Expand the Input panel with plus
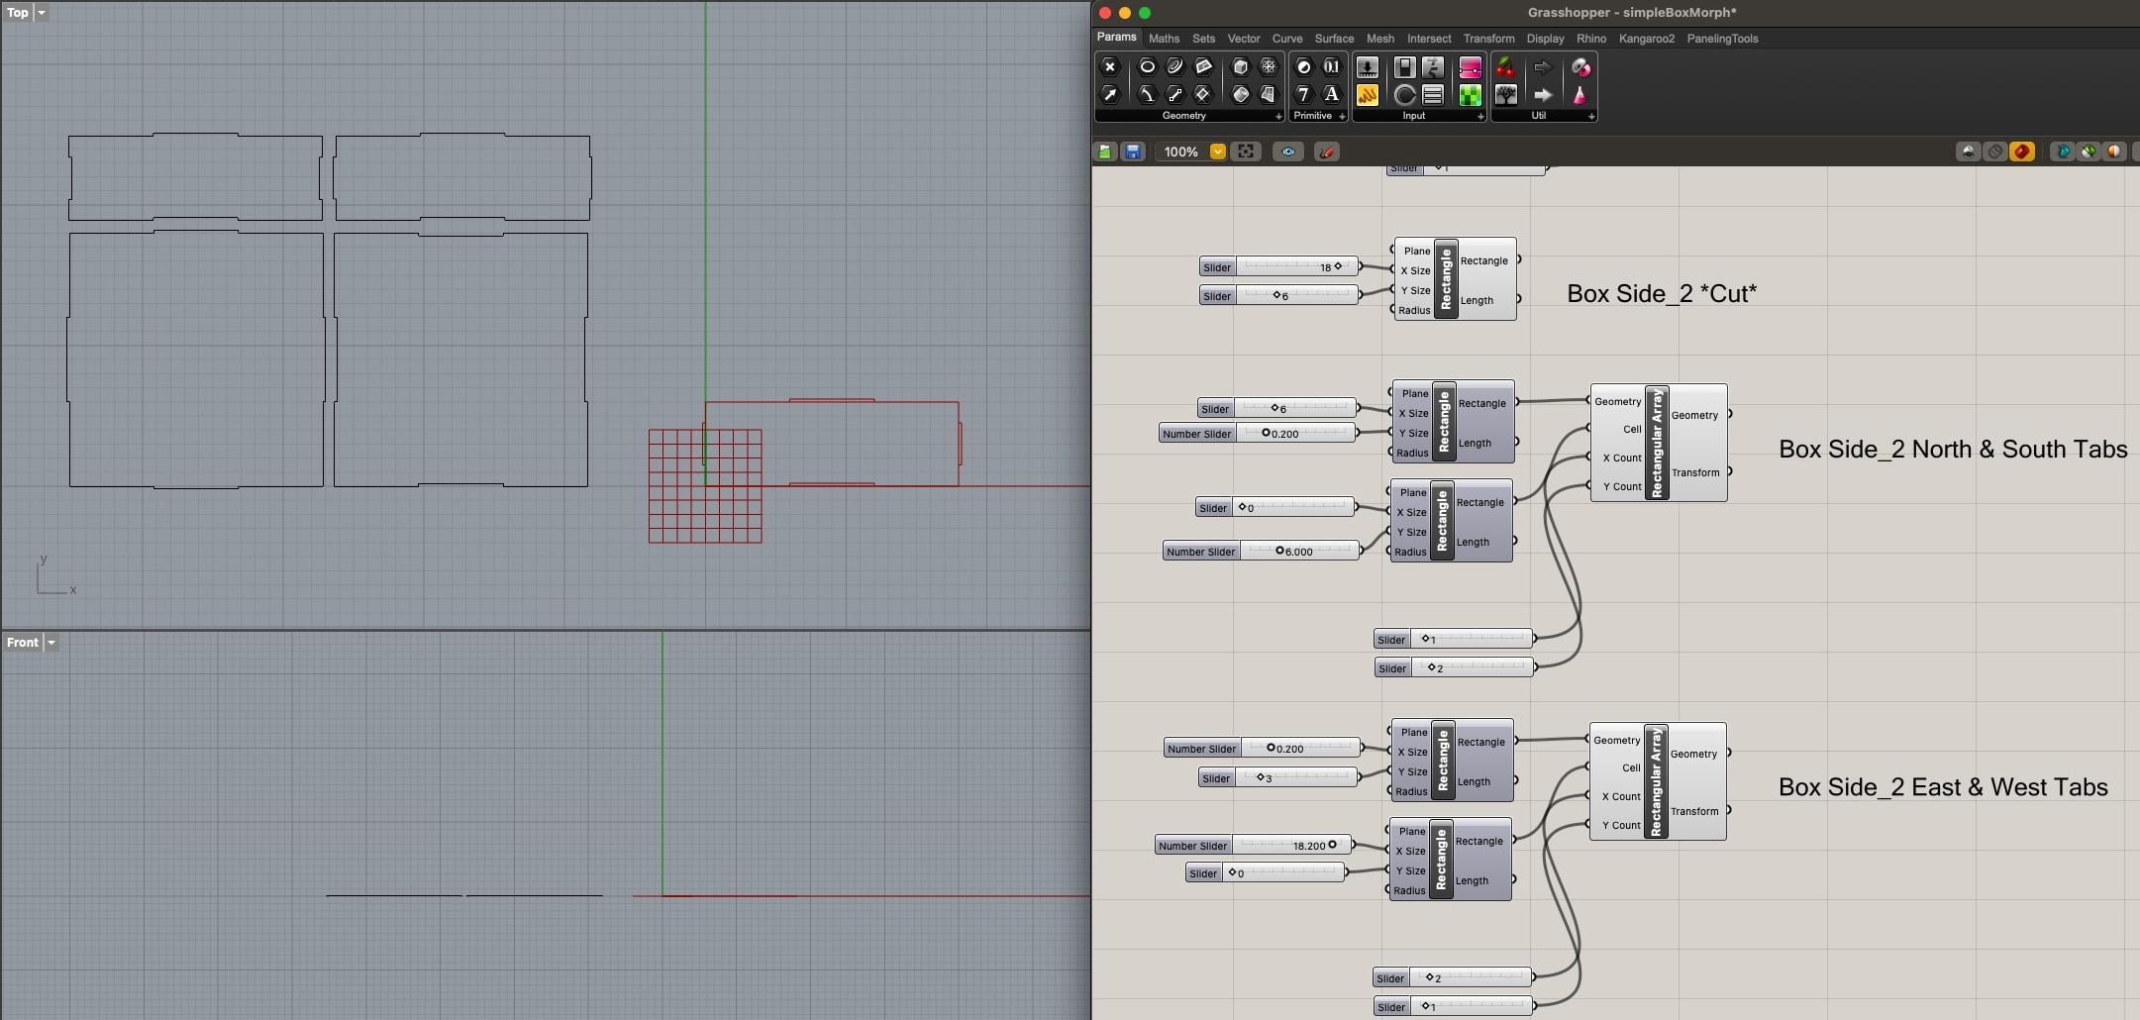Image resolution: width=2140 pixels, height=1020 pixels. point(1480,116)
